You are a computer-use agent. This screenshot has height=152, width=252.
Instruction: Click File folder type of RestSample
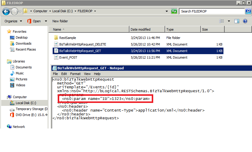coord(173,38)
